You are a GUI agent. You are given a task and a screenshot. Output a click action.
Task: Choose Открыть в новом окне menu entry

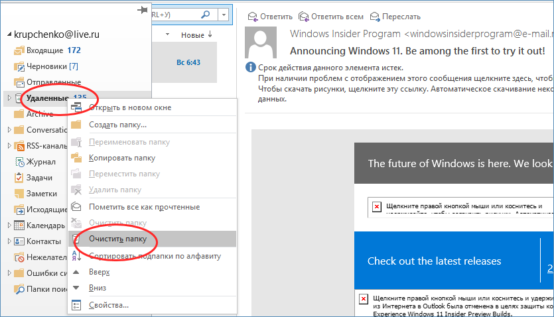(152, 107)
